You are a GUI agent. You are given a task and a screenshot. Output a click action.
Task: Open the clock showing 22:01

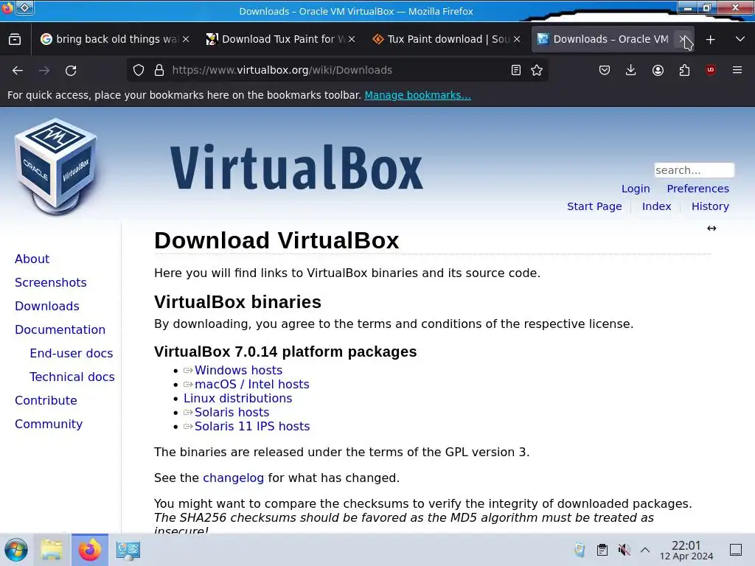point(686,550)
